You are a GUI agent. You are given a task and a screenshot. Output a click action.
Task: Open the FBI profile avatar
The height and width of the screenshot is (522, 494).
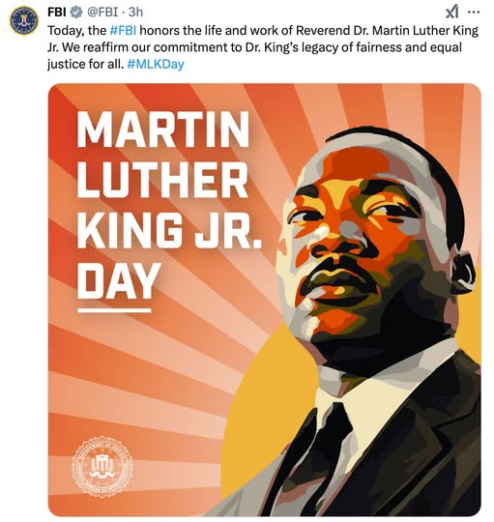24,20
